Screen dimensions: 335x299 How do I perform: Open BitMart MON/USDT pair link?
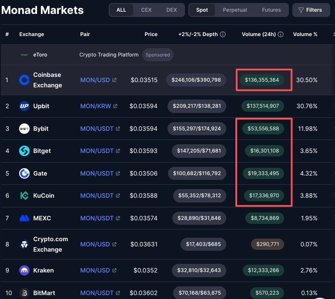pyautogui.click(x=97, y=293)
